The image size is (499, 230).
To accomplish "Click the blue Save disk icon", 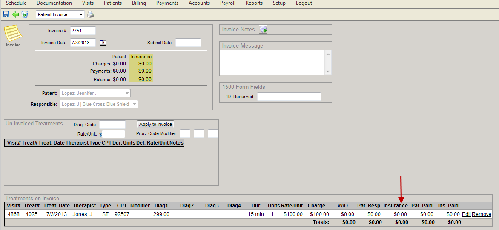I will [x=6, y=14].
